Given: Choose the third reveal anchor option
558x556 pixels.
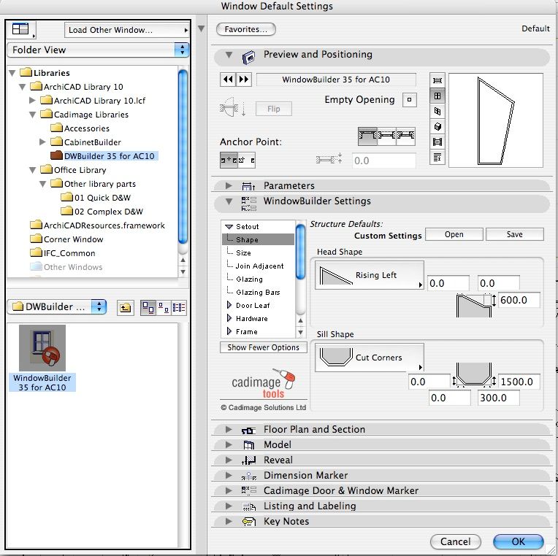Looking at the screenshot, I should (405, 136).
